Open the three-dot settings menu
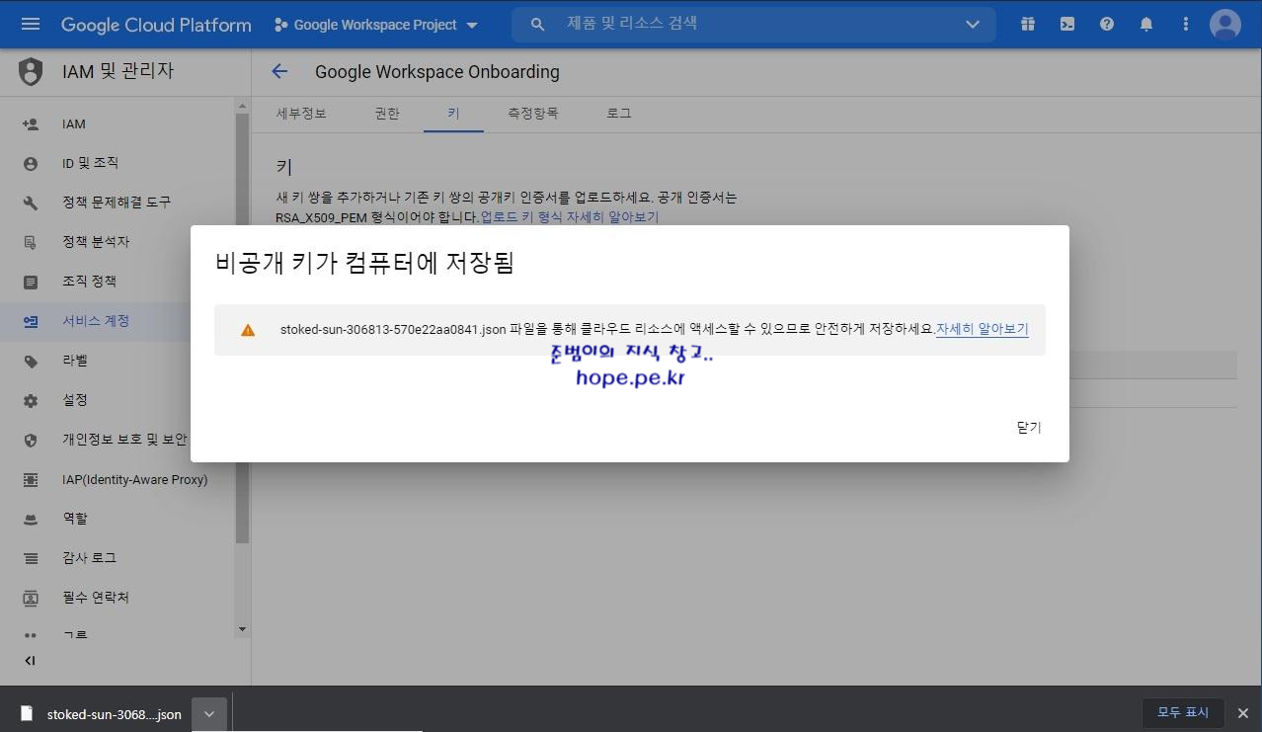Screen dimensions: 1262x732 [1186, 25]
